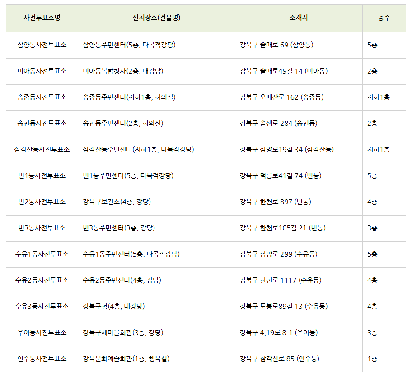Click the 소재지 column header

click(299, 18)
